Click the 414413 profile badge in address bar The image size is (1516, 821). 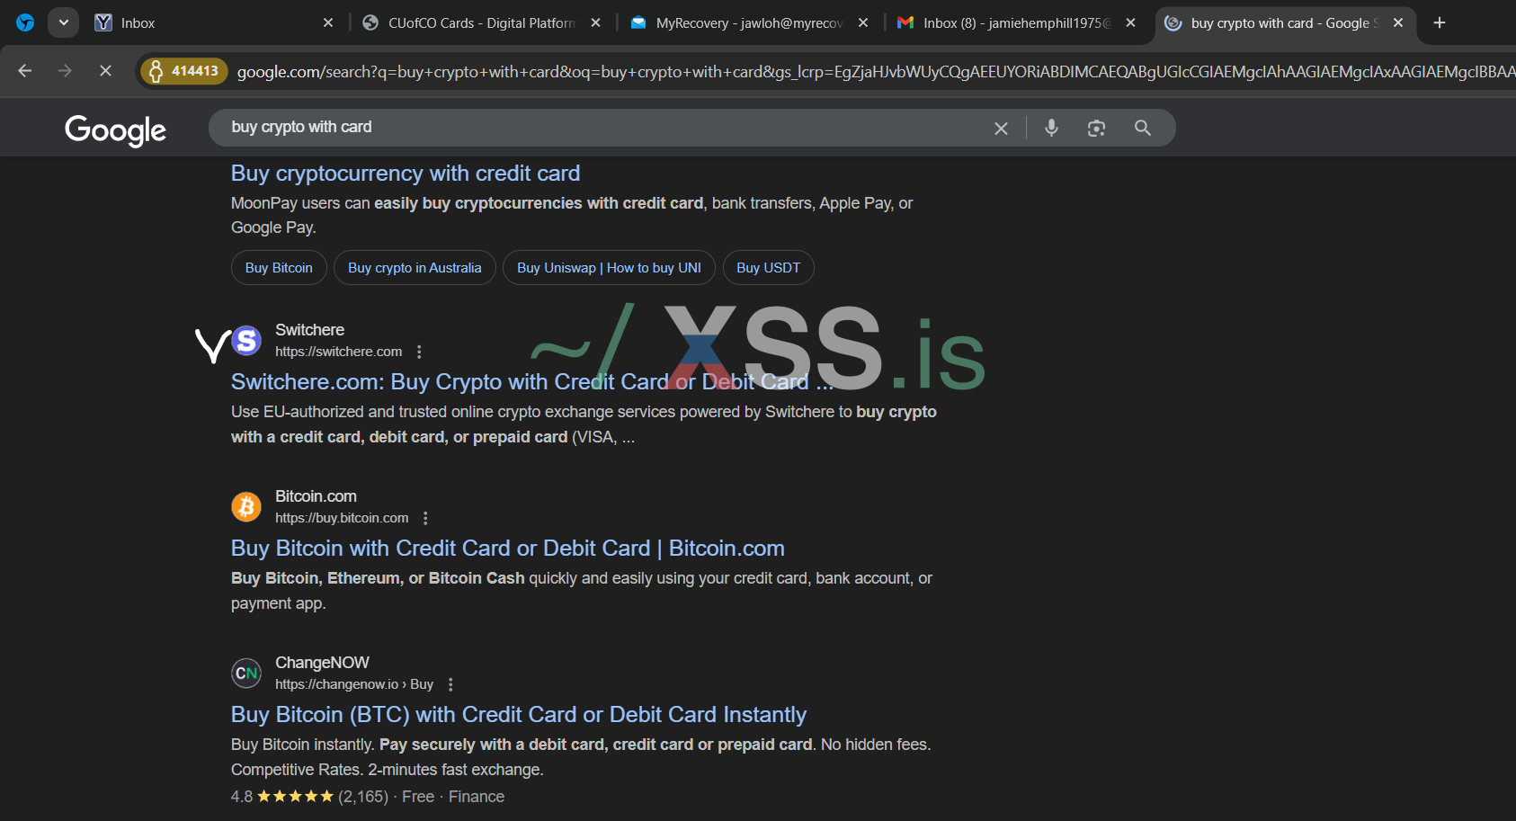(184, 70)
